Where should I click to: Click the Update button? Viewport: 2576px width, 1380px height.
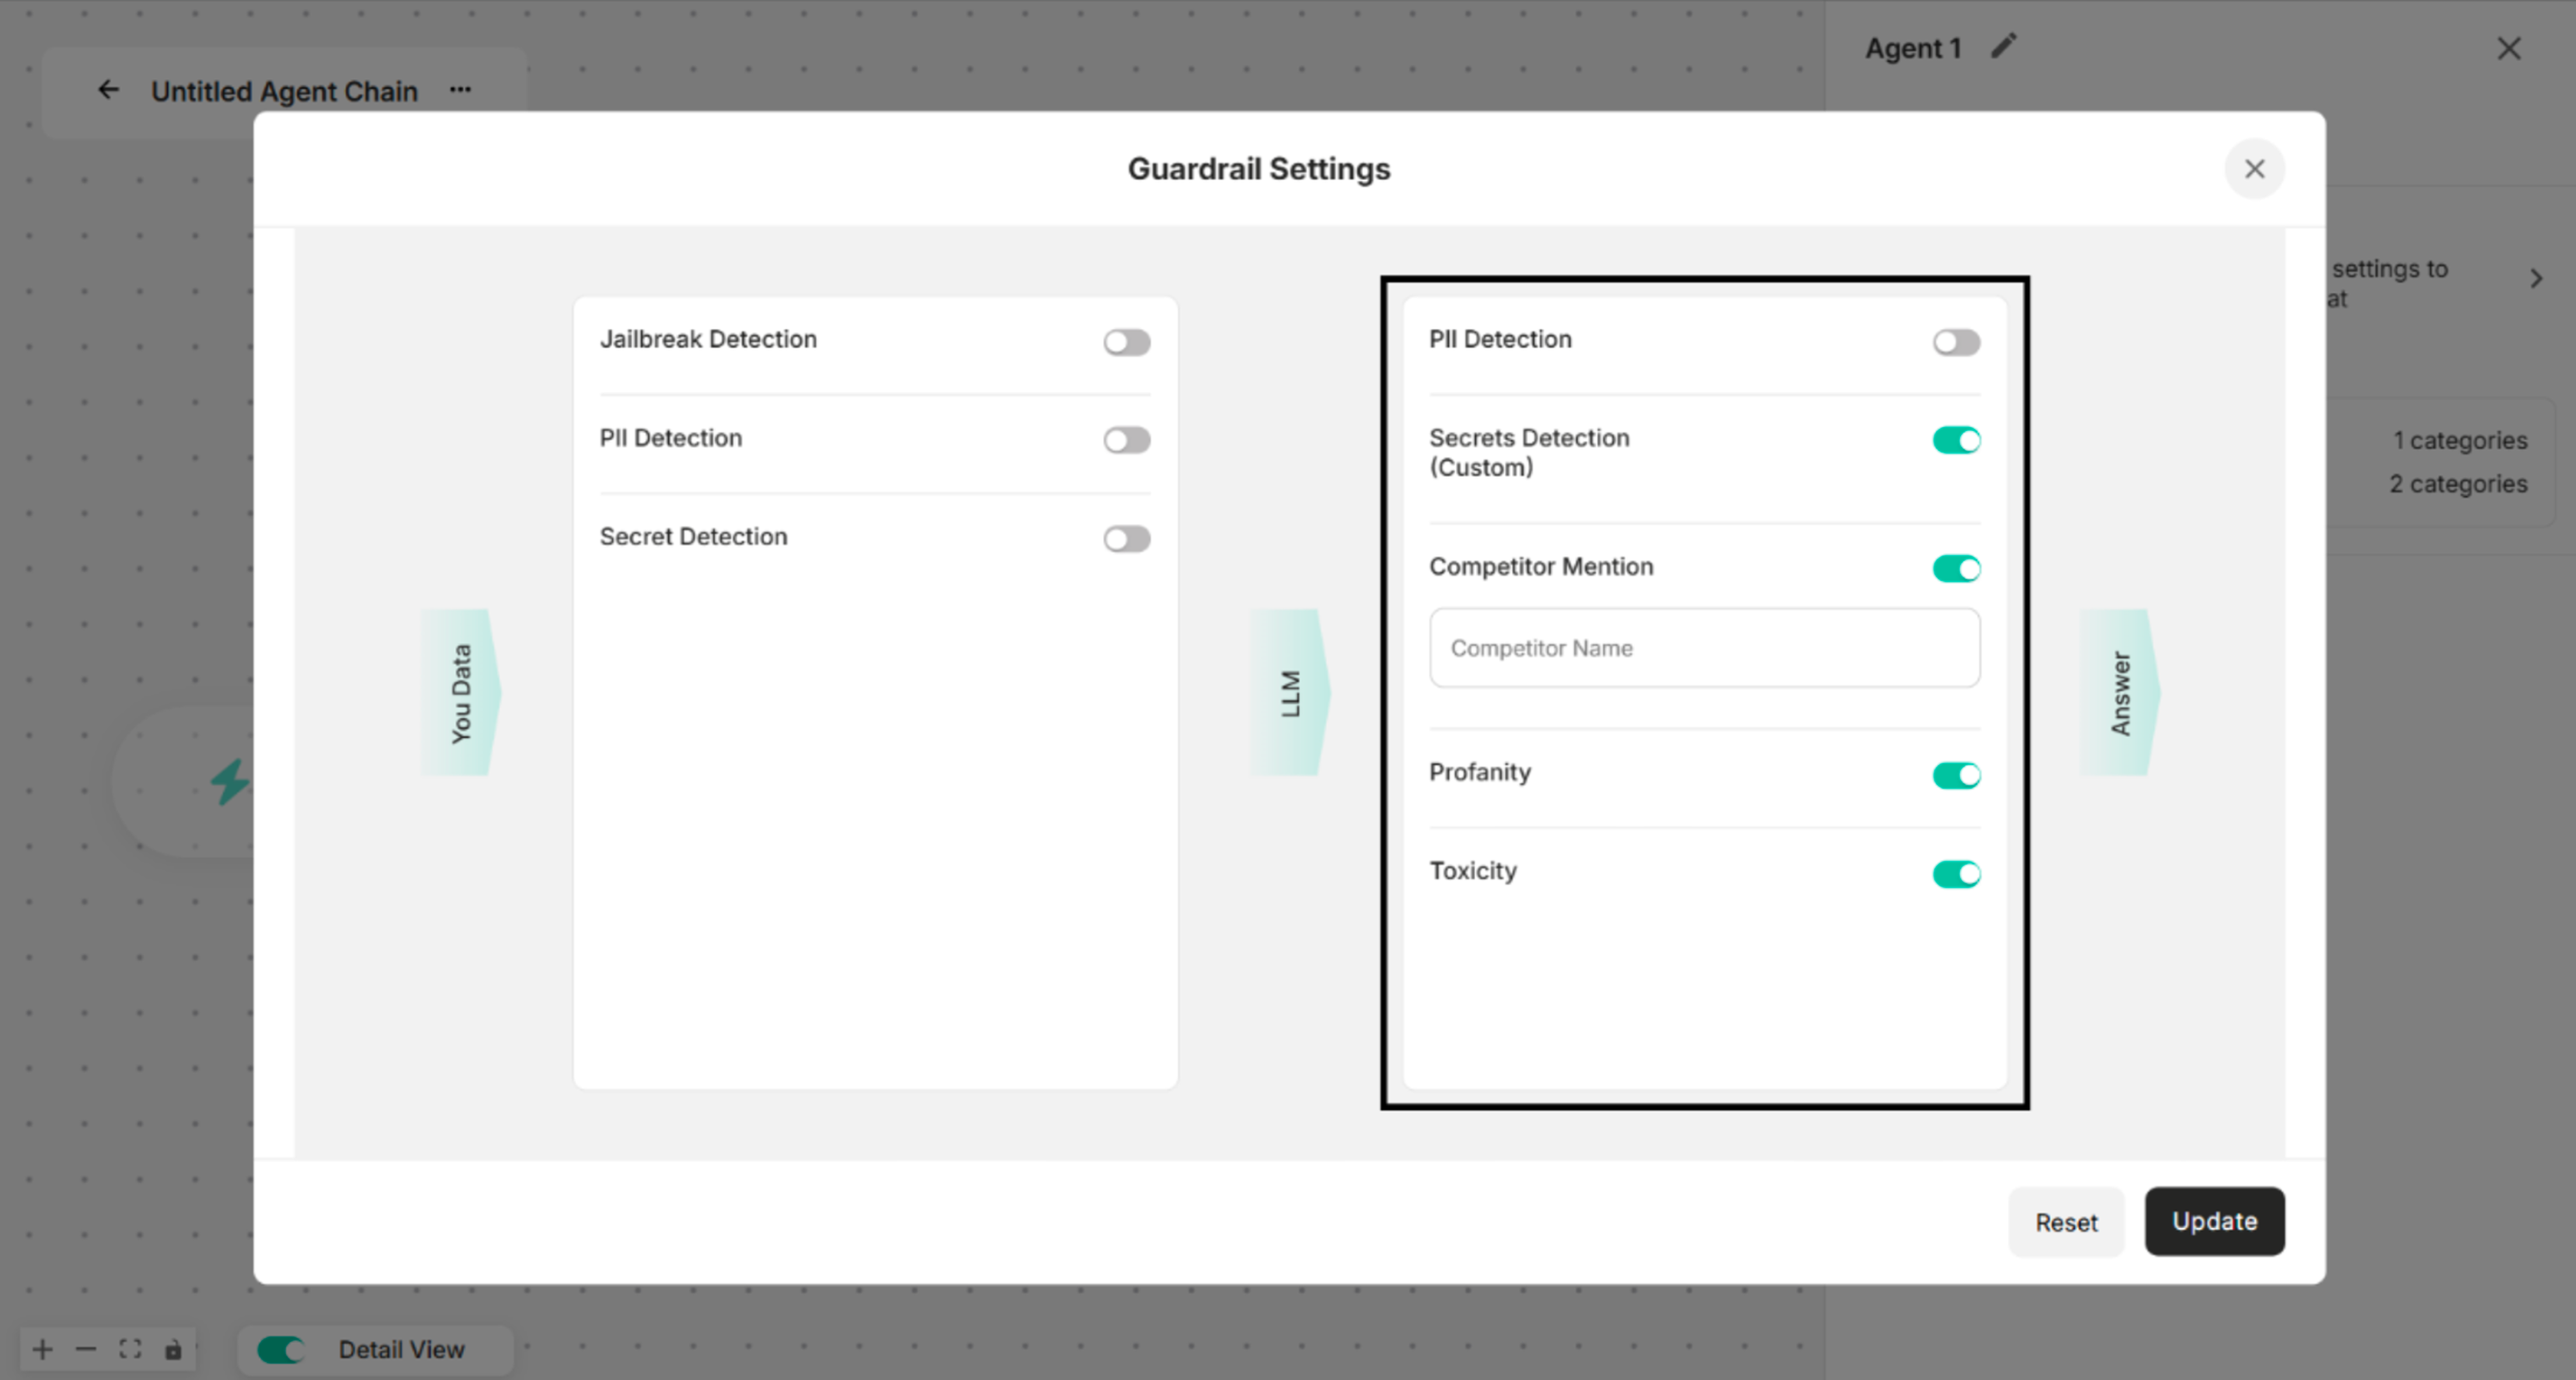coord(2214,1221)
